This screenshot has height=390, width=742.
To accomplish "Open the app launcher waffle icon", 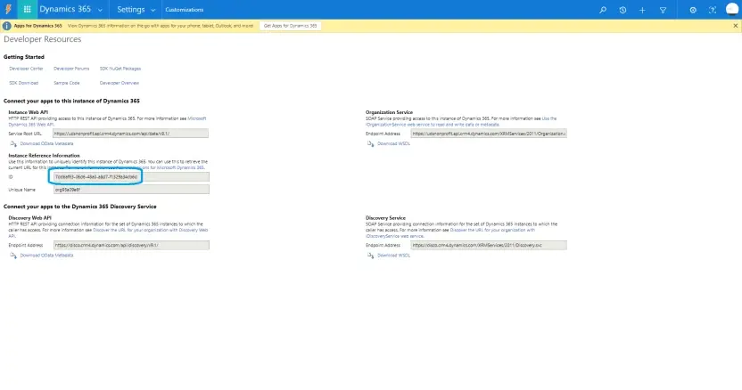I will coord(27,10).
